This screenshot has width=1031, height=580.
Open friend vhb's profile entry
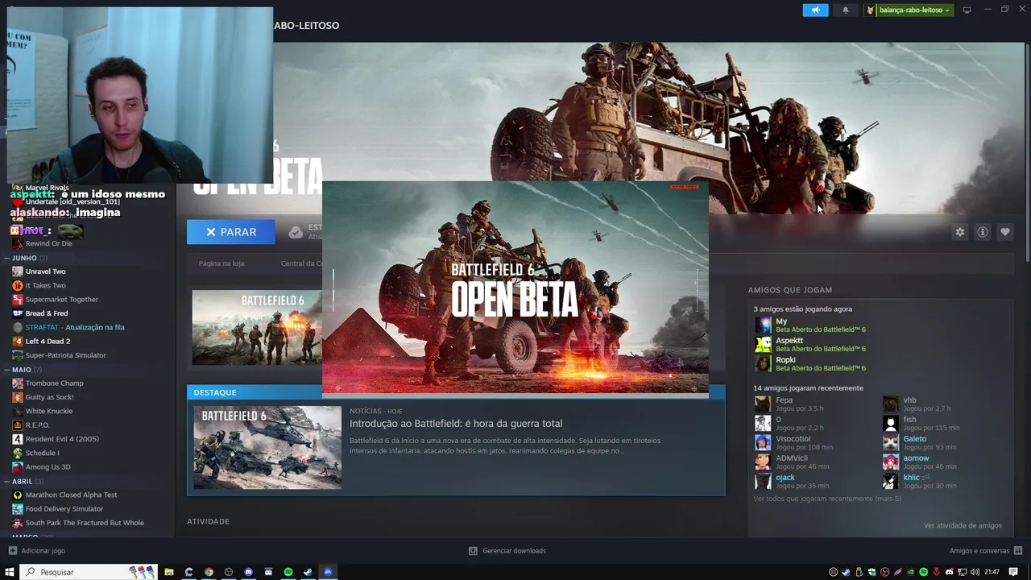pyautogui.click(x=917, y=404)
